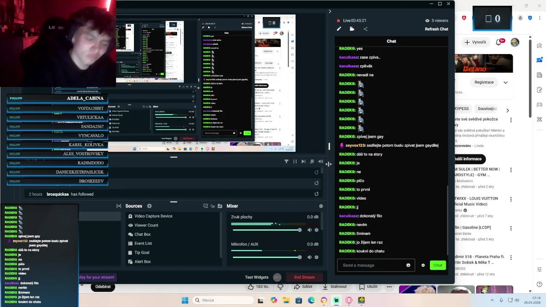Open YouTube account avatar menu

[515, 42]
